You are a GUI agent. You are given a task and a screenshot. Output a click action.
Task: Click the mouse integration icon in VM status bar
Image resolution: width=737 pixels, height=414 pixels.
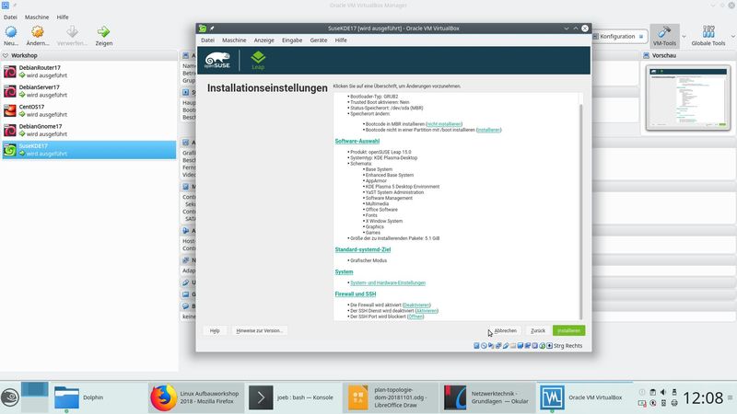coord(542,346)
